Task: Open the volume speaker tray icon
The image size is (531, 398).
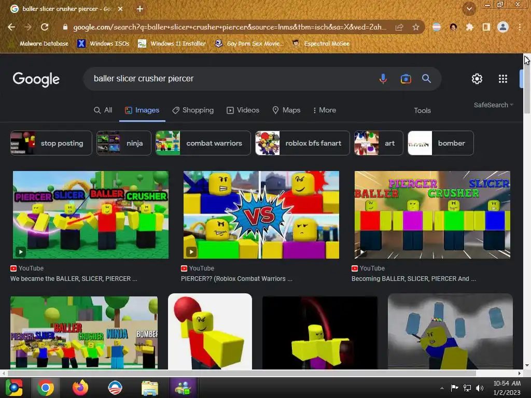Action: 480,388
